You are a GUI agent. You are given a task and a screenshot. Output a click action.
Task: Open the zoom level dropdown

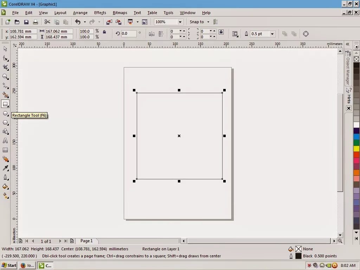click(180, 22)
